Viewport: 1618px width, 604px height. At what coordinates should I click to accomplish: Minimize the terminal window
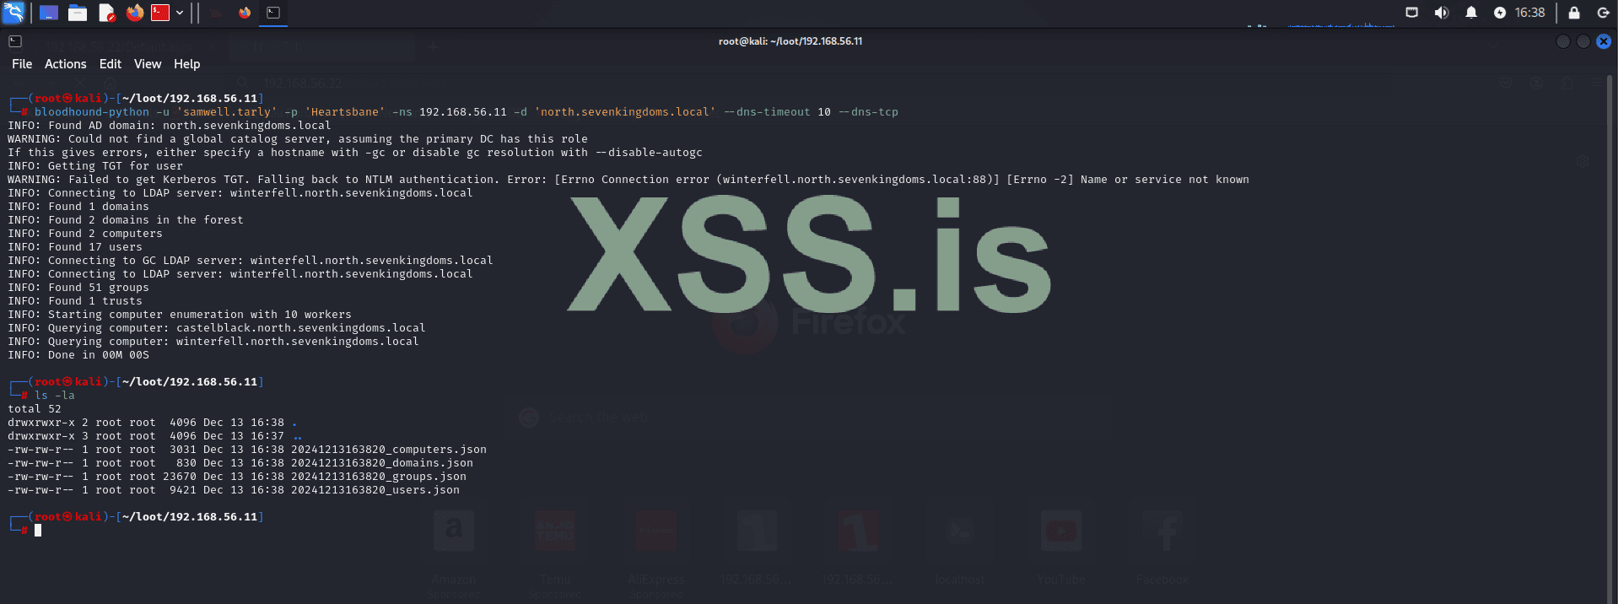1562,41
